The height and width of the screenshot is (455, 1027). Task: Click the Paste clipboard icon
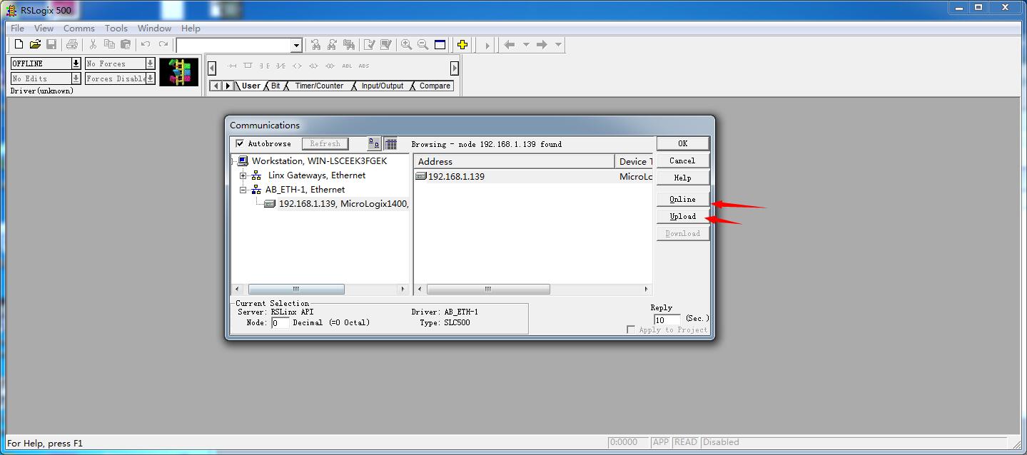point(126,44)
